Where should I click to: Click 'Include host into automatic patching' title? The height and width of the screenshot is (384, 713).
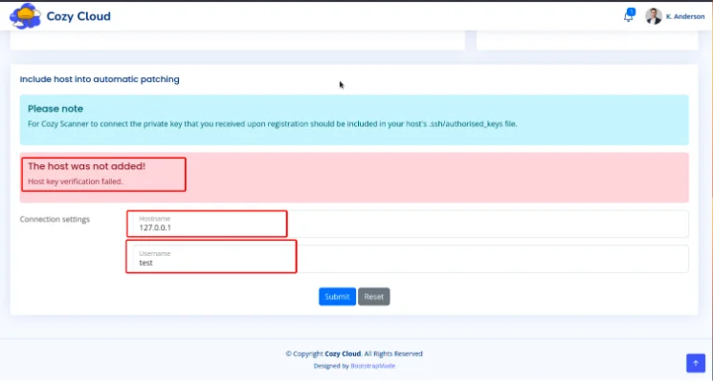coord(100,79)
